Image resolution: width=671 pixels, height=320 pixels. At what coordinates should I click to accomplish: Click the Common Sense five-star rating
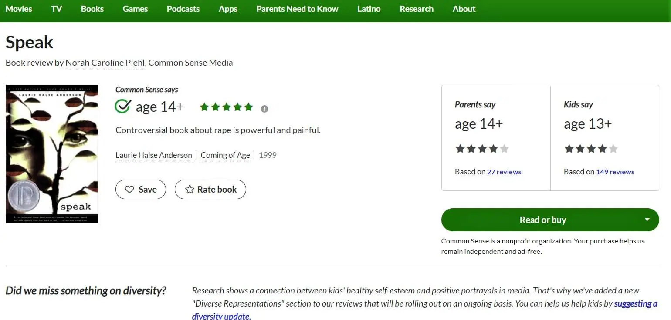(x=226, y=107)
